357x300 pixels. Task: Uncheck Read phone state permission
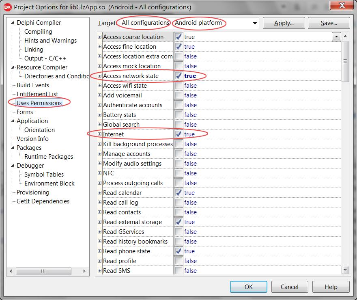(x=179, y=251)
